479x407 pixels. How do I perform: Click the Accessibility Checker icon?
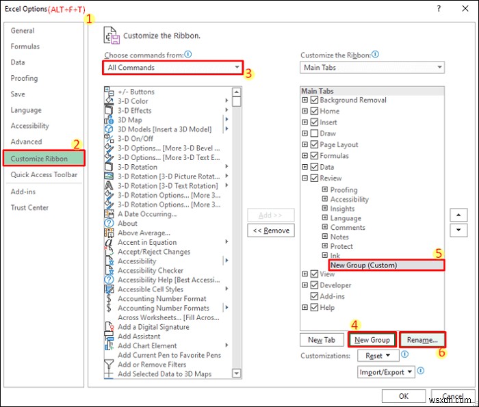[x=109, y=270]
